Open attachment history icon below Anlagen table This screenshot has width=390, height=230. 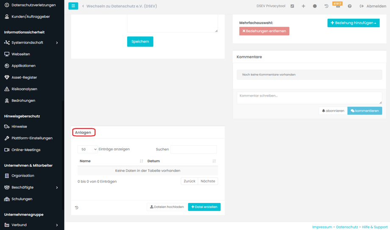click(x=77, y=208)
